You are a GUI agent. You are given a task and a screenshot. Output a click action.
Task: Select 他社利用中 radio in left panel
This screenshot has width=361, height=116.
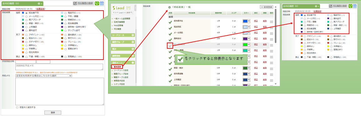click(x=27, y=52)
